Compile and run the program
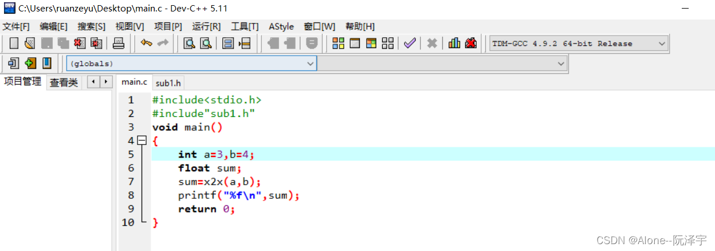Screen dimensions: 715x251 tap(371, 44)
